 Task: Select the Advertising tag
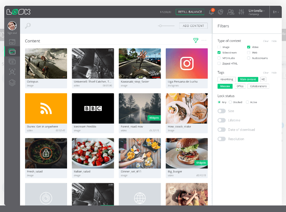pyautogui.click(x=227, y=79)
